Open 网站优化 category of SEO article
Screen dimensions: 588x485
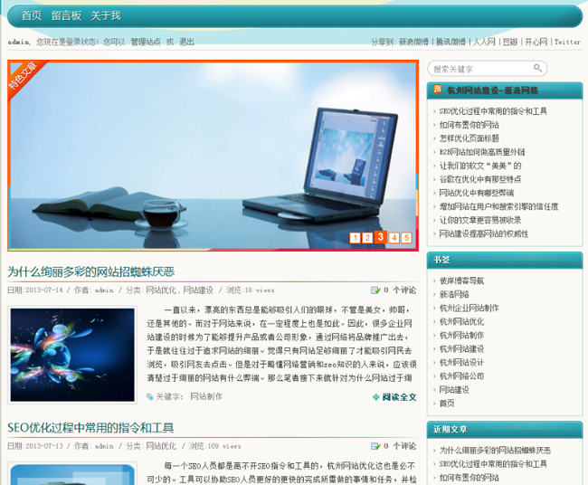(x=161, y=446)
